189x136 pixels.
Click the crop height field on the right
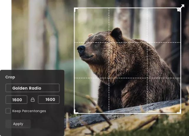click(49, 99)
